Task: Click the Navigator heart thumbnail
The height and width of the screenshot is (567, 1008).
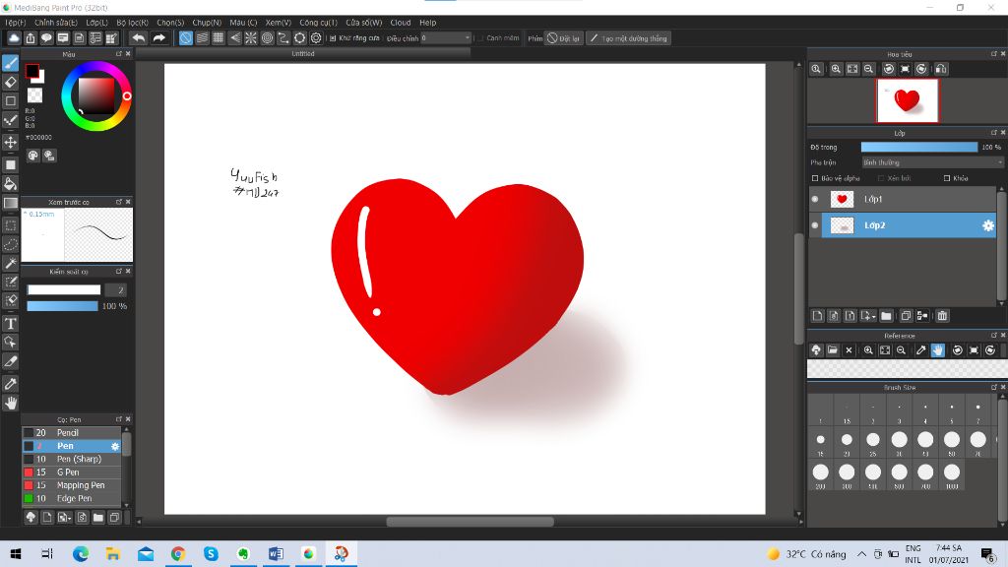Action: tap(907, 100)
